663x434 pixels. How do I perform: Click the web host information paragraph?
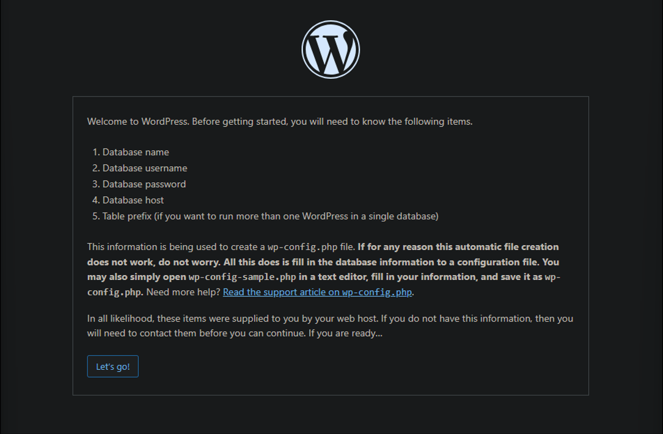330,325
